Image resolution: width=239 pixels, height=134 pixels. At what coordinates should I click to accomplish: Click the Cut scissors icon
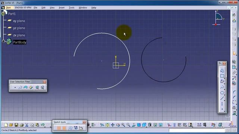27,125
